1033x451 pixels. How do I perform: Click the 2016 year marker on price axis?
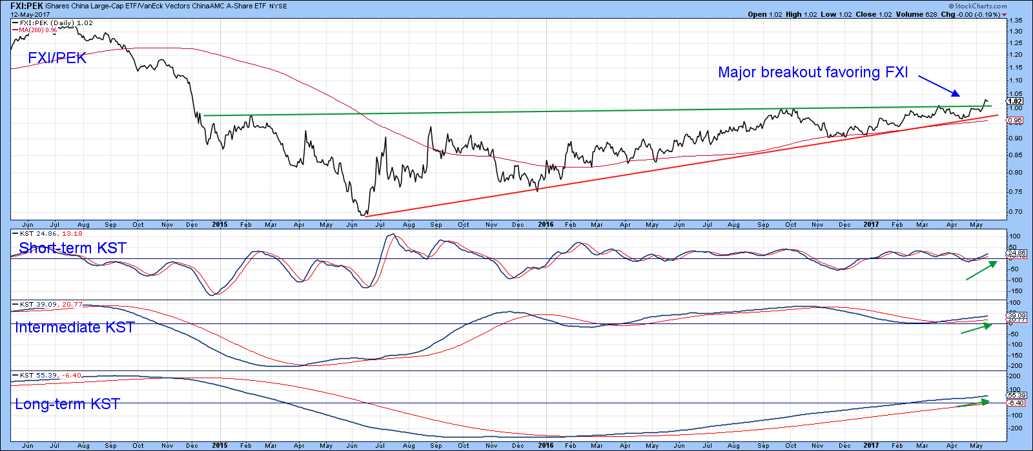(x=546, y=225)
